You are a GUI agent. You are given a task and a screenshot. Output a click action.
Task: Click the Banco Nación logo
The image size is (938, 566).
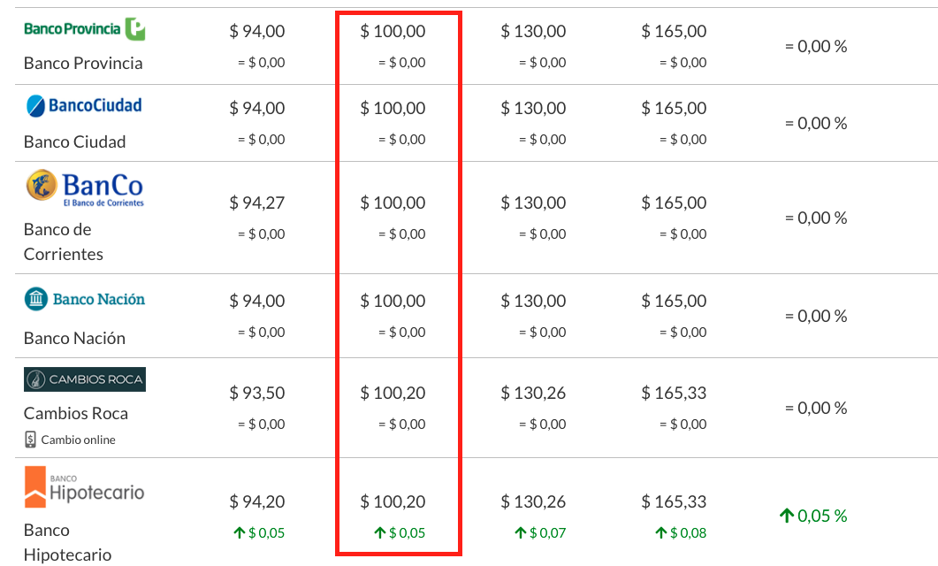pyautogui.click(x=84, y=299)
